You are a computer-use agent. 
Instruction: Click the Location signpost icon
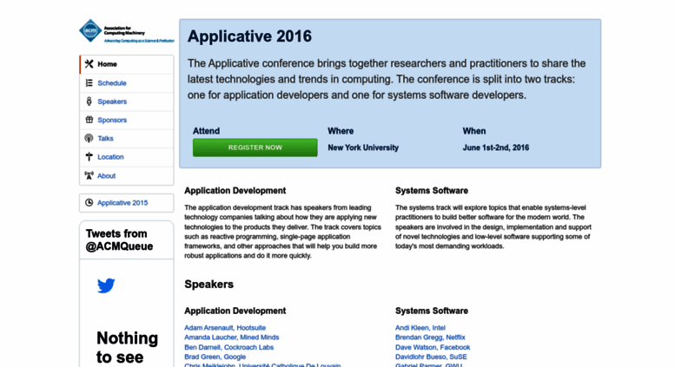(x=89, y=157)
